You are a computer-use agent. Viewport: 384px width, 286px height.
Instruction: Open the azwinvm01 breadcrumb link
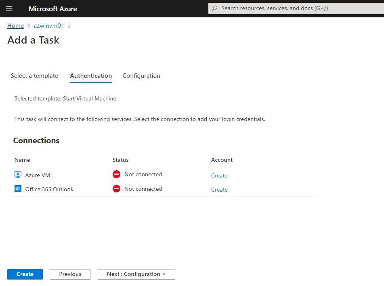49,26
